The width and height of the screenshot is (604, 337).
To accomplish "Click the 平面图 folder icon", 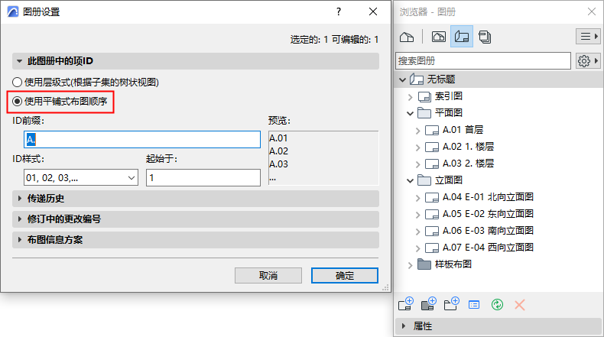I will click(x=424, y=113).
